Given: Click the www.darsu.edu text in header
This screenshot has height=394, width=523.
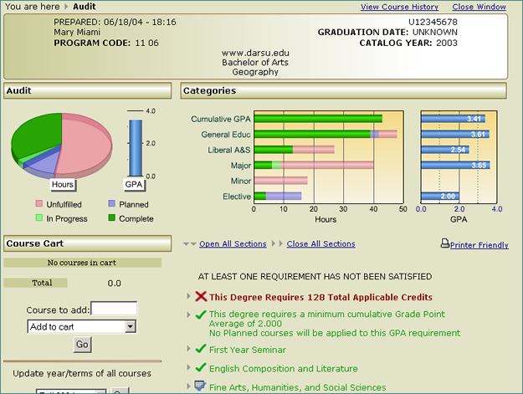Looking at the screenshot, I should pos(255,53).
